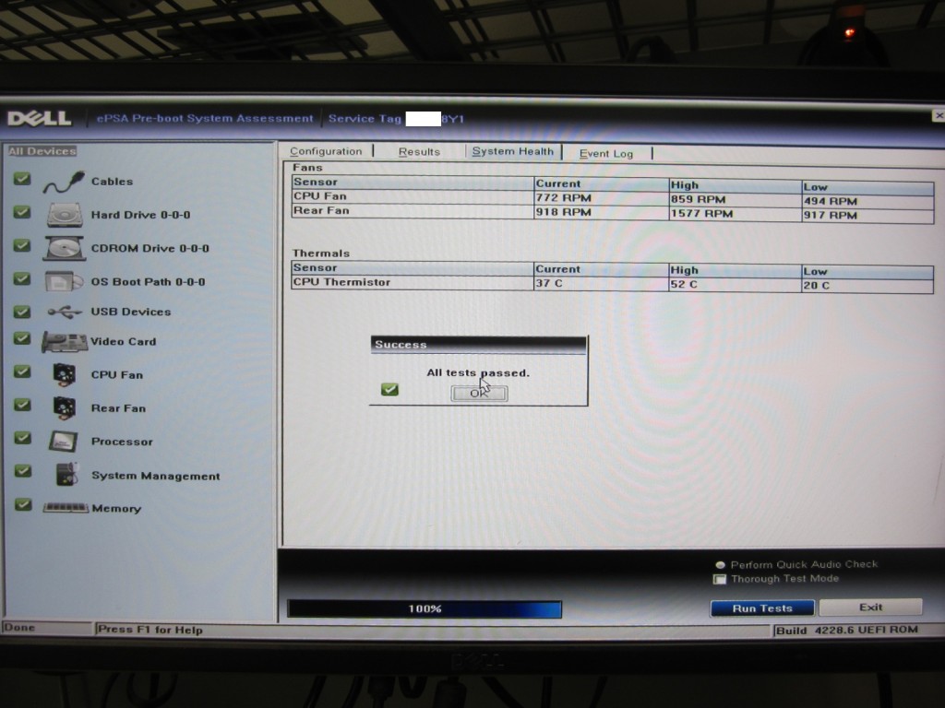945x708 pixels.
Task: Click the Processor chip icon
Action: [x=64, y=441]
